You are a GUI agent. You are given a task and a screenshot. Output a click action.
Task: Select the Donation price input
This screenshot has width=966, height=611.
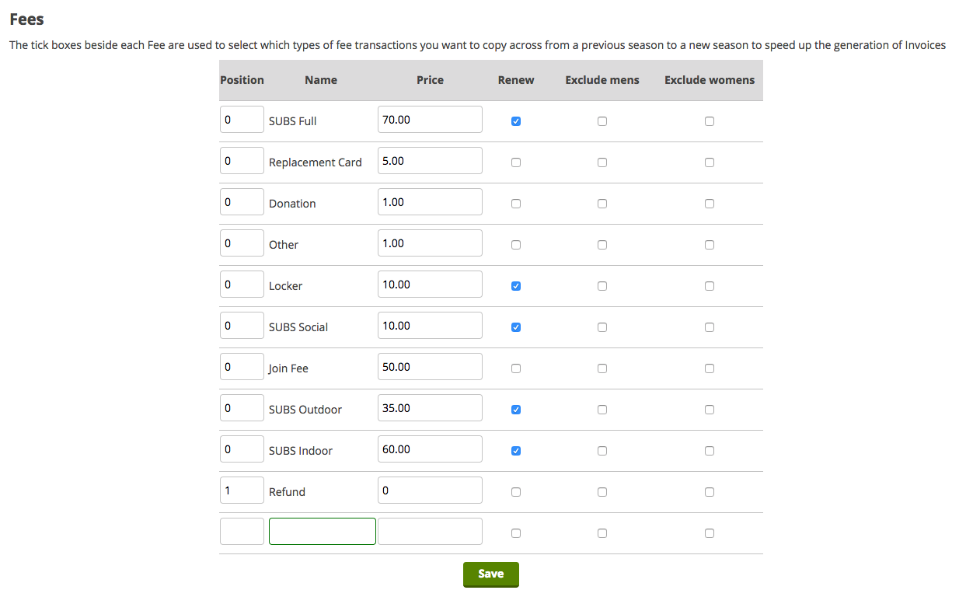(430, 201)
